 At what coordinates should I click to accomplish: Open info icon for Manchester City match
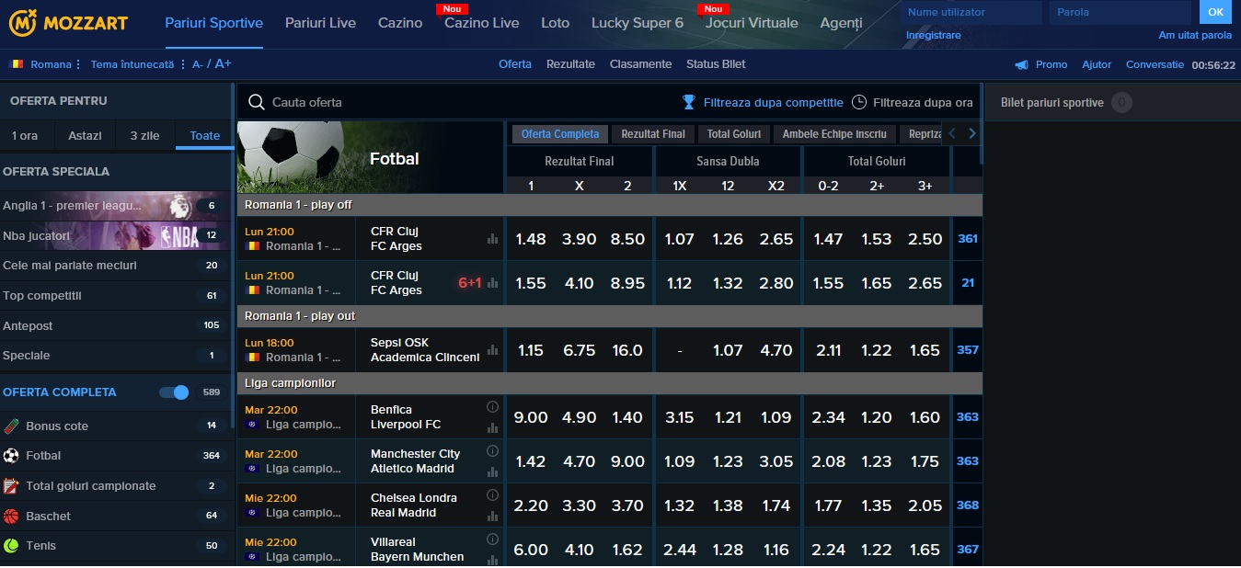point(492,450)
